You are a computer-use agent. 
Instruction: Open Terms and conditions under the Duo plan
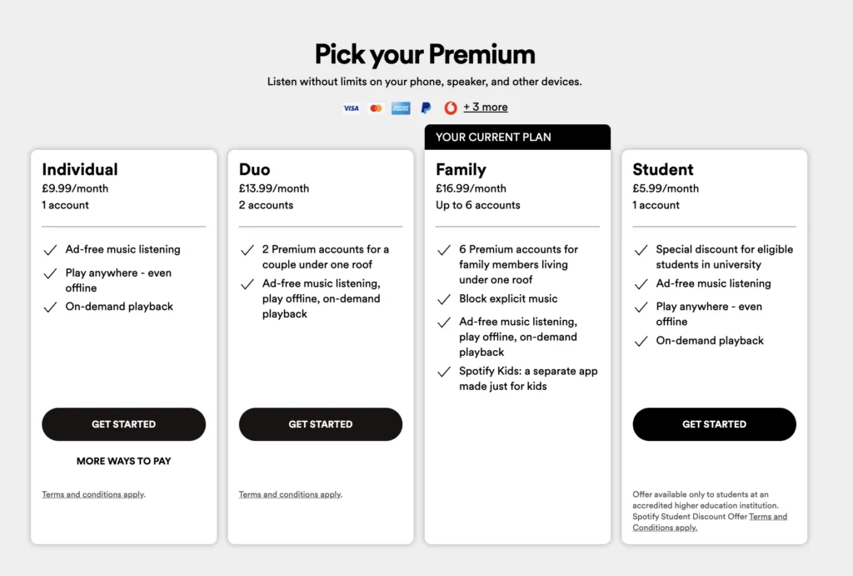point(289,493)
